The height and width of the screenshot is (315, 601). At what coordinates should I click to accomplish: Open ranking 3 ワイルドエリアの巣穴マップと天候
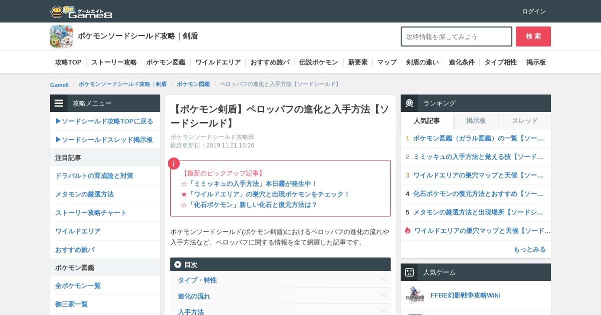[478, 175]
